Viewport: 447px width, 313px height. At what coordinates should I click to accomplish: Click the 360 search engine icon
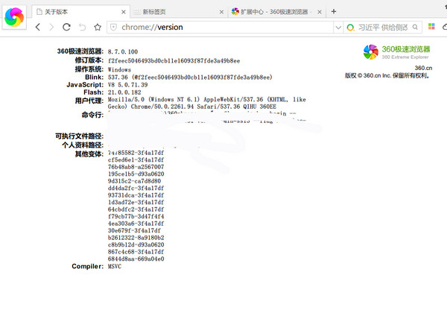click(x=350, y=28)
